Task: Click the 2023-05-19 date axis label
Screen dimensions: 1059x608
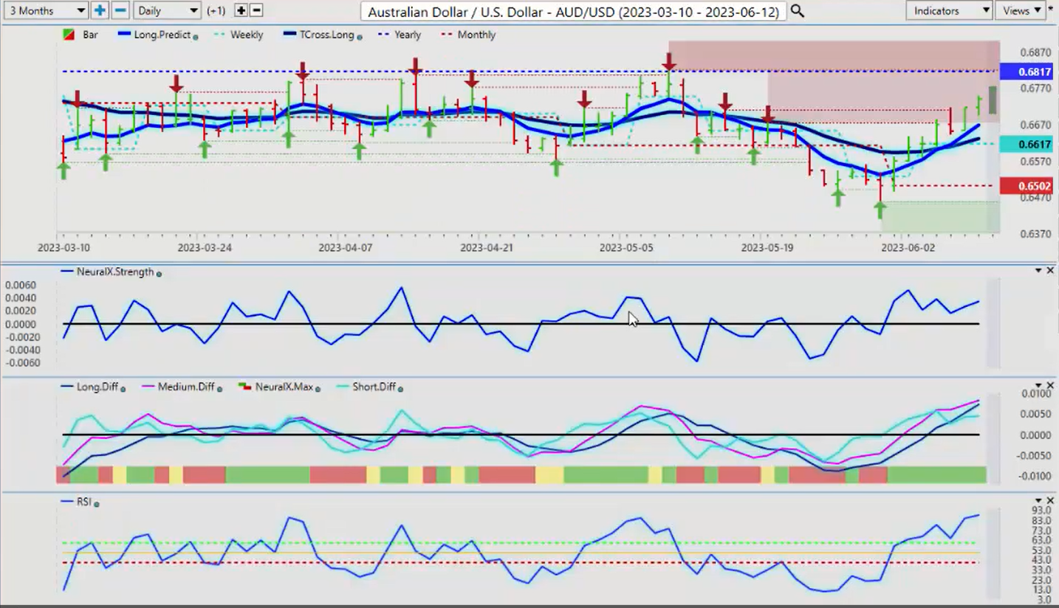Action: point(767,248)
